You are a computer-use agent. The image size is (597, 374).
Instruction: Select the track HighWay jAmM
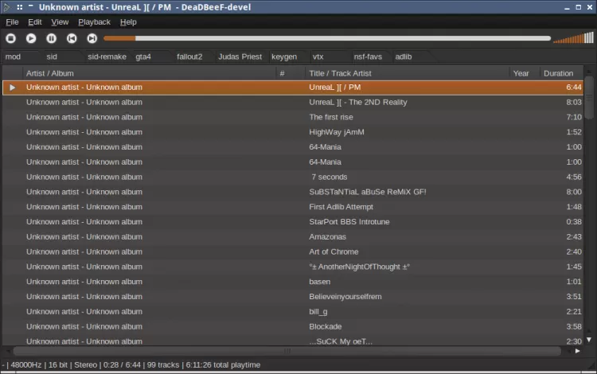(336, 132)
